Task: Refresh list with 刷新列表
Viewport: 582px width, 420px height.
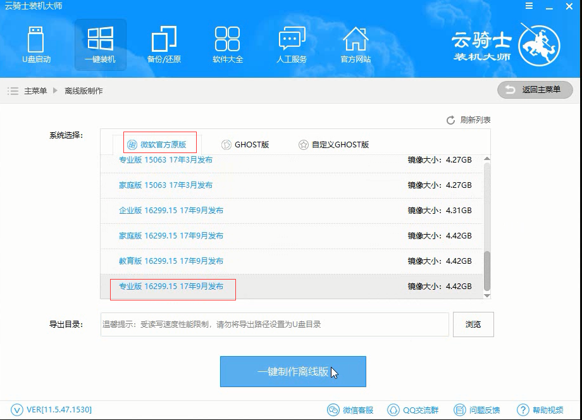Action: click(468, 120)
